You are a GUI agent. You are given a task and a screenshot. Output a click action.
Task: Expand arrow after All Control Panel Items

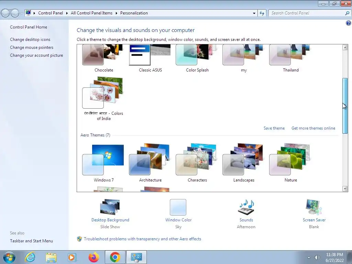[x=116, y=13]
